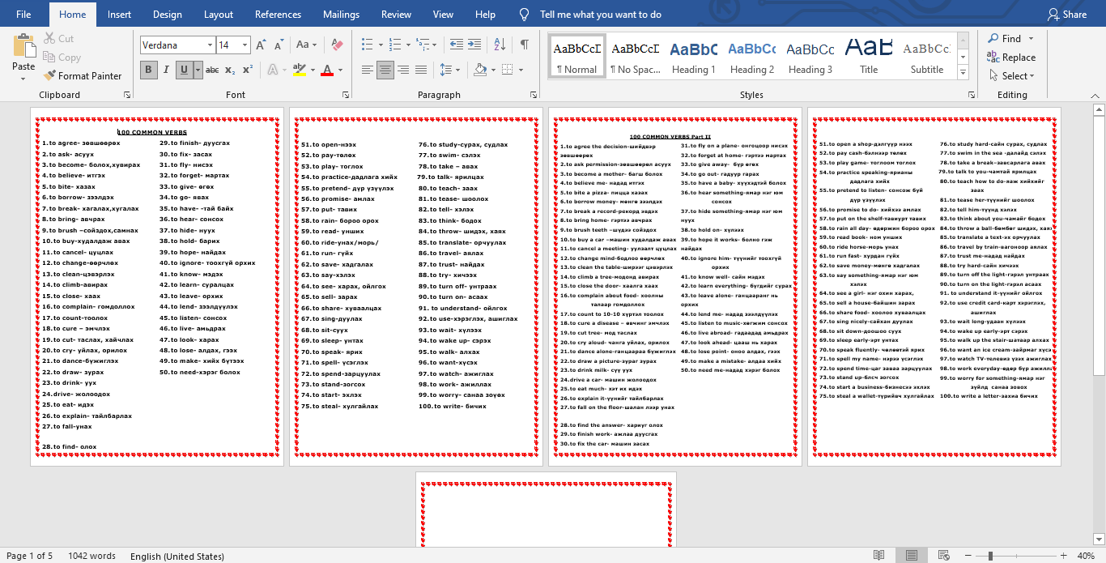Click the Format Painter brush icon

[49, 76]
